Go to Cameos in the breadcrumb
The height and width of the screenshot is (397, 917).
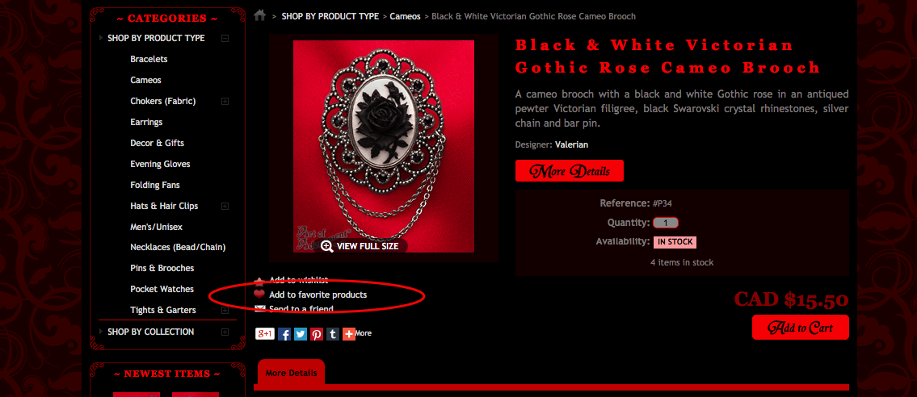pyautogui.click(x=406, y=16)
